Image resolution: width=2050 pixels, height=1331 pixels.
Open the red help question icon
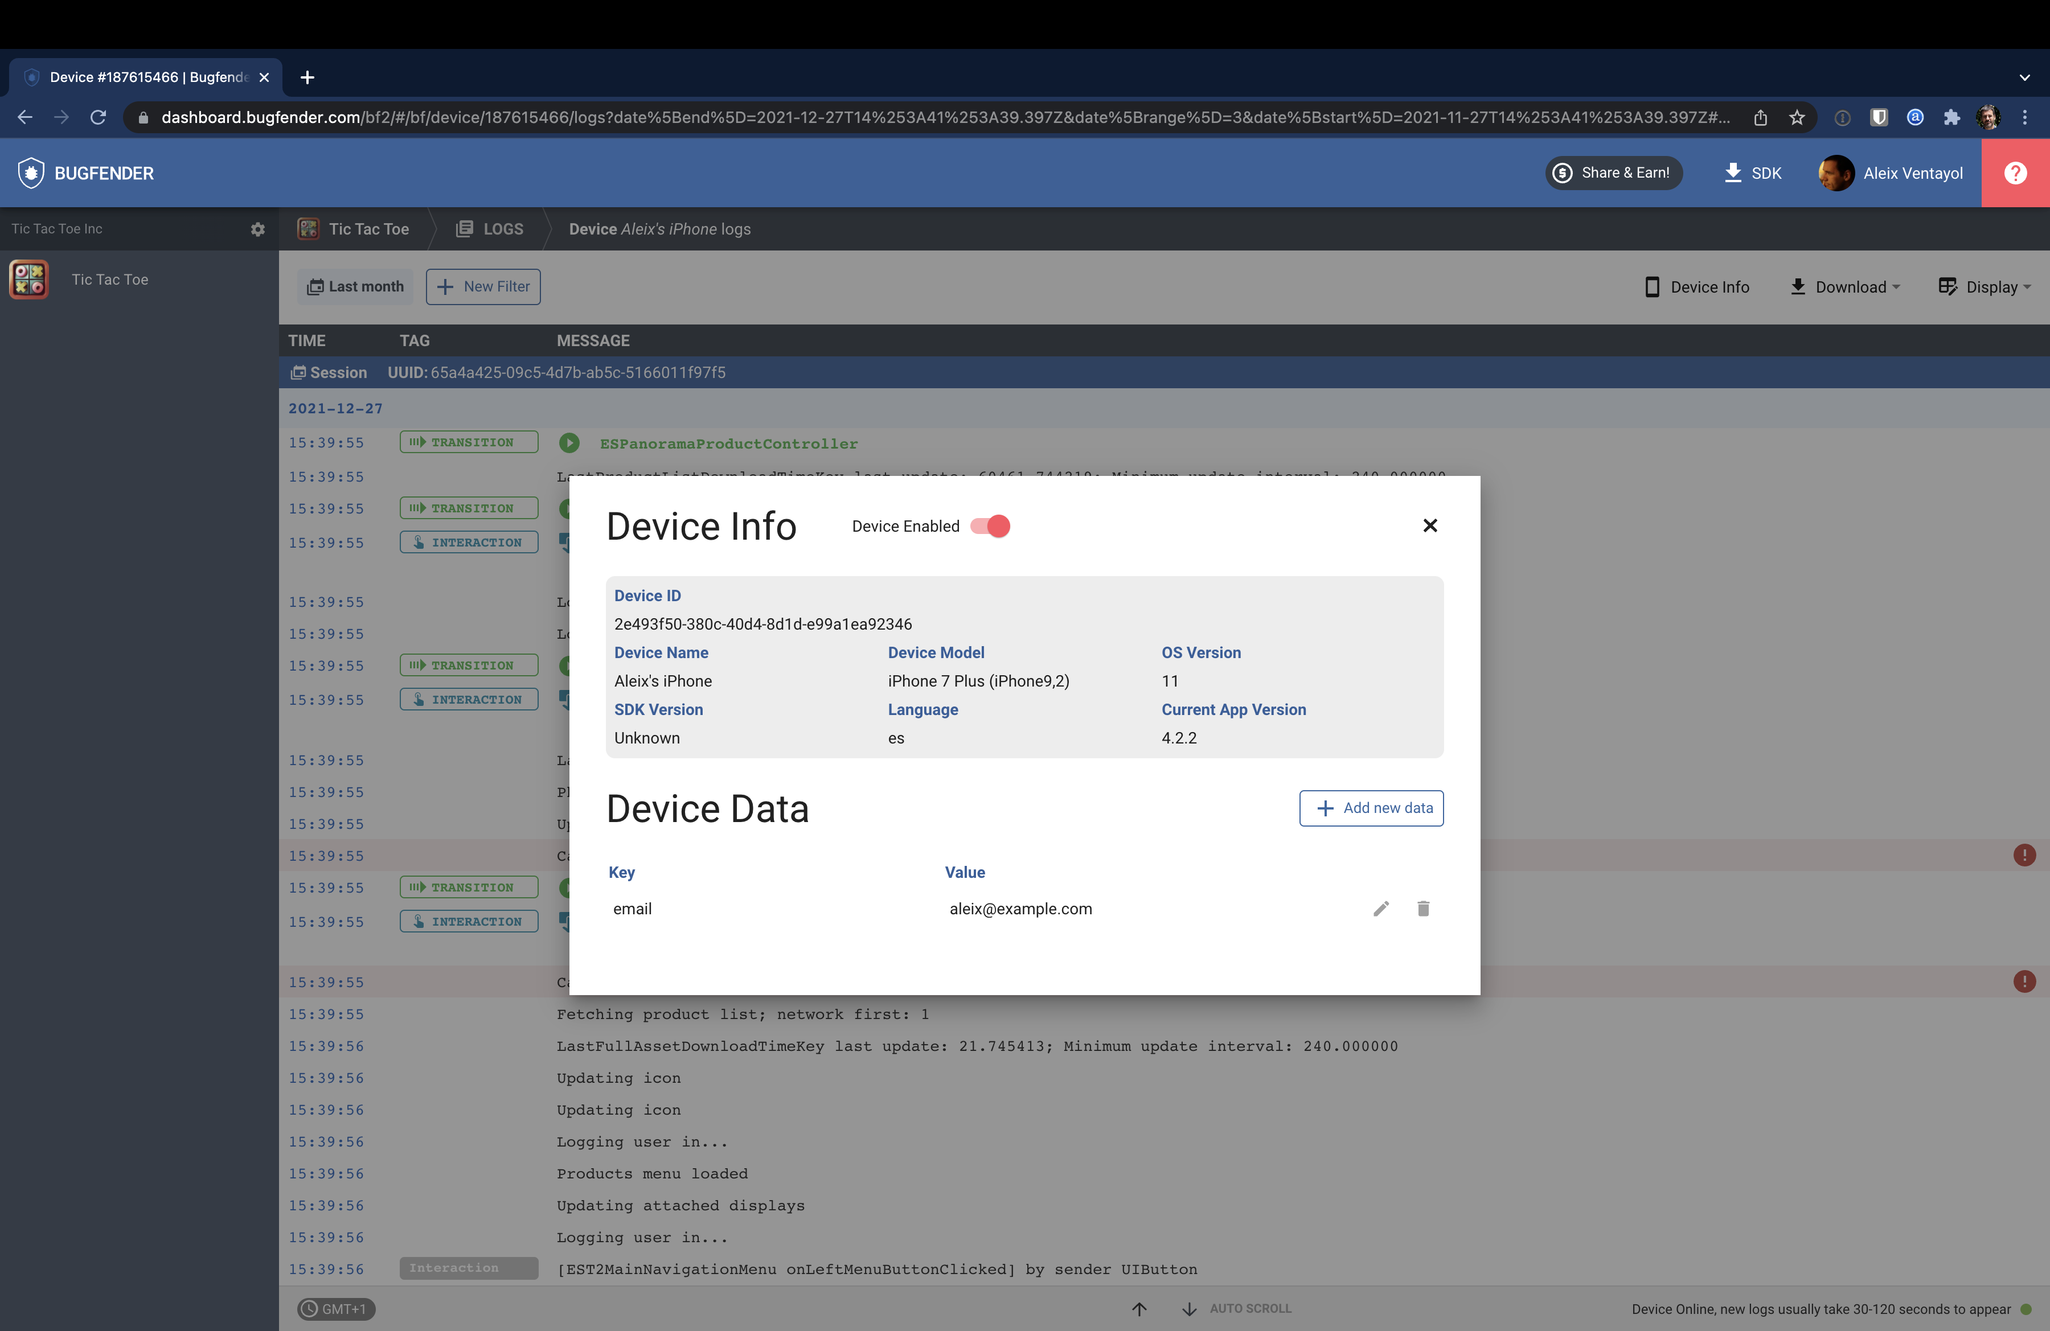2015,173
